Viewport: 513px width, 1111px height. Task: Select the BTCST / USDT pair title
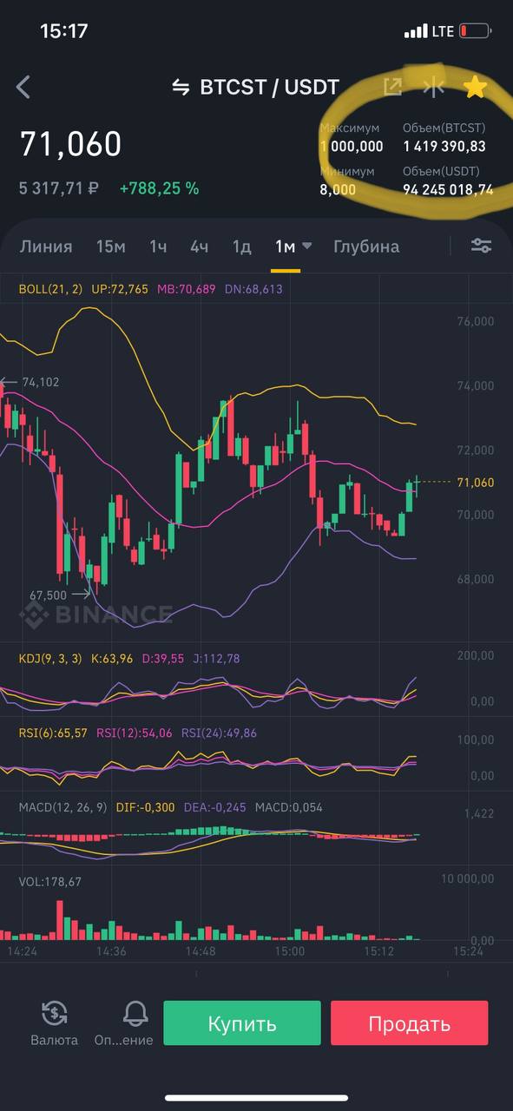[269, 87]
